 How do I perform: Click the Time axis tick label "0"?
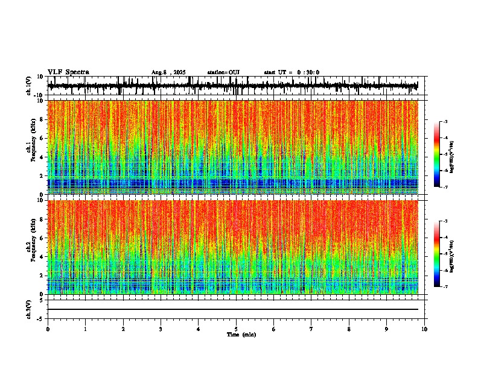point(48,329)
